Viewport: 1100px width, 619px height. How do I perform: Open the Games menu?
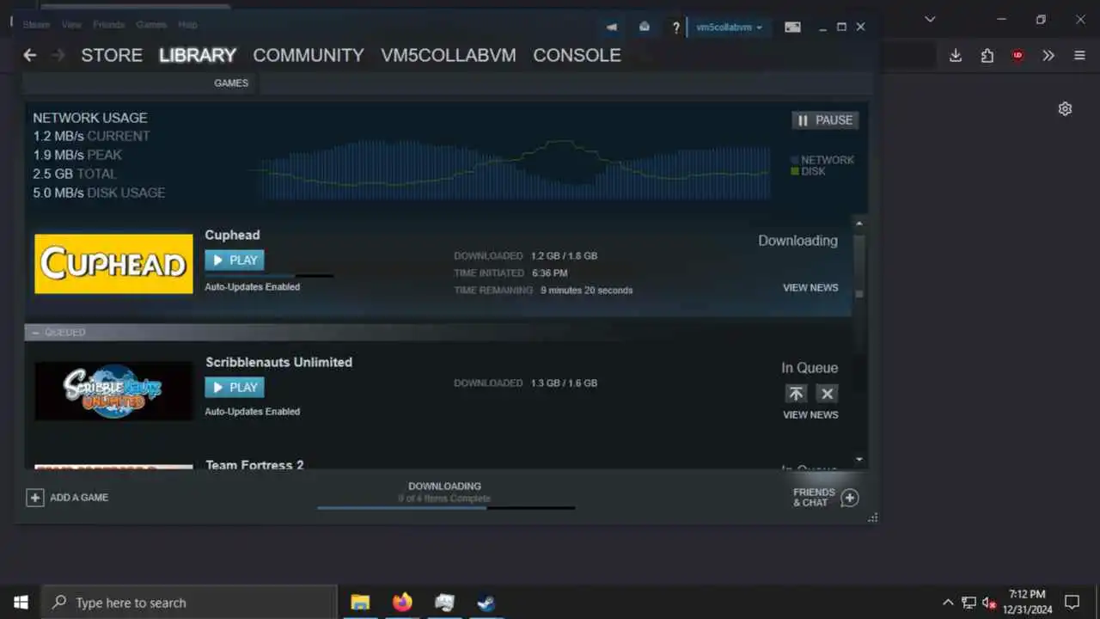[x=151, y=25]
